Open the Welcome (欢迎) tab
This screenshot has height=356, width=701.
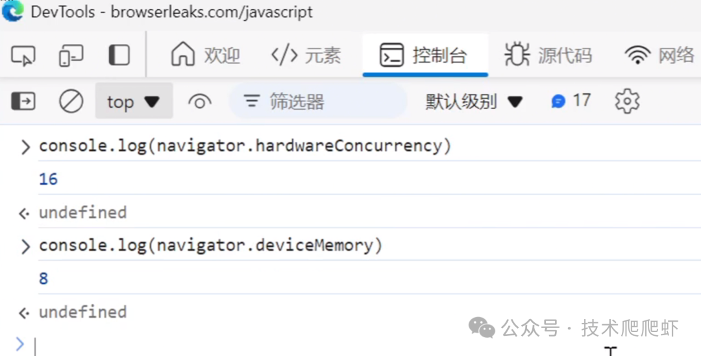tap(206, 56)
